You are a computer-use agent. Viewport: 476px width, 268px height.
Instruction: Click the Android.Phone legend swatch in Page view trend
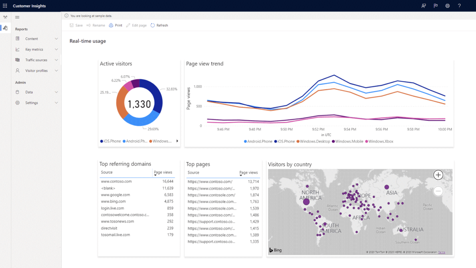click(245, 142)
